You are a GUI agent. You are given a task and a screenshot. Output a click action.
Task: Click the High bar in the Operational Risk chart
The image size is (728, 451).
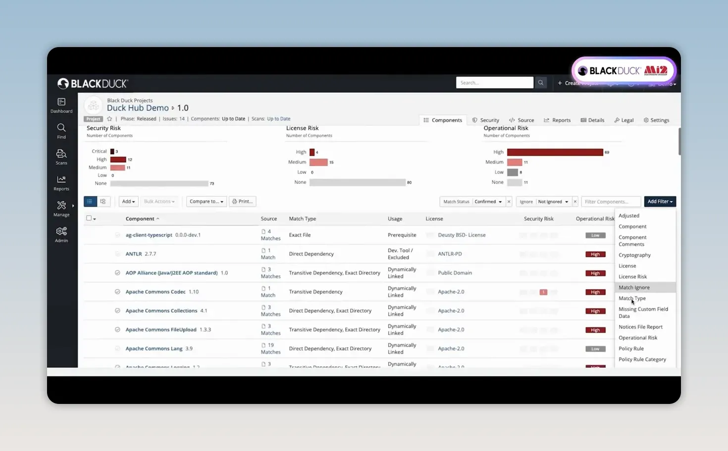tap(555, 152)
